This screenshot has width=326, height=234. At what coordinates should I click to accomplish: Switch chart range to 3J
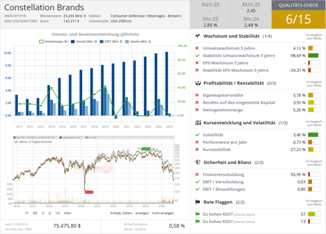click(x=49, y=213)
